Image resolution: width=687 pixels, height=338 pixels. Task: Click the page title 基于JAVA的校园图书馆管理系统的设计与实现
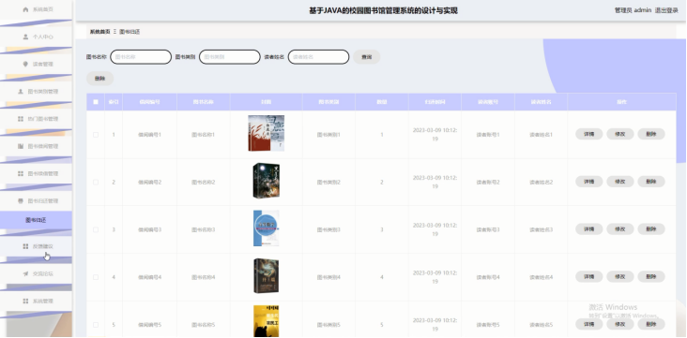click(x=383, y=10)
